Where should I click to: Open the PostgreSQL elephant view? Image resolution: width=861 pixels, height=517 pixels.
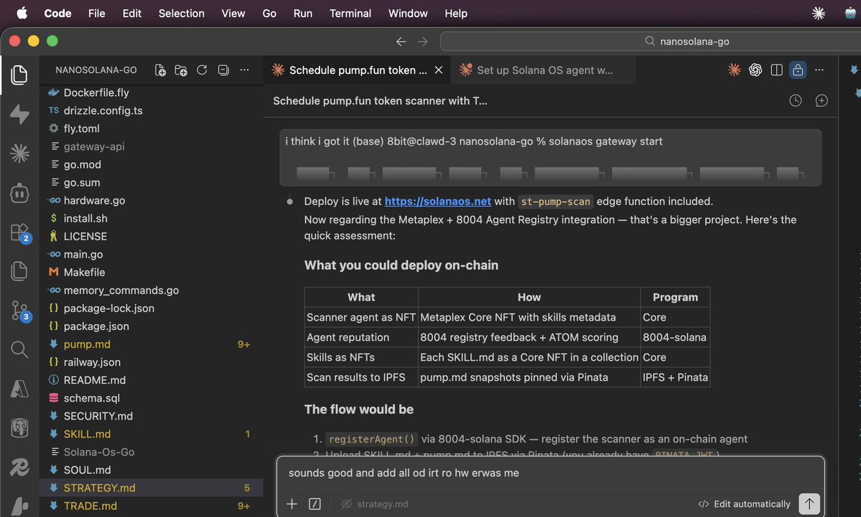[19, 428]
